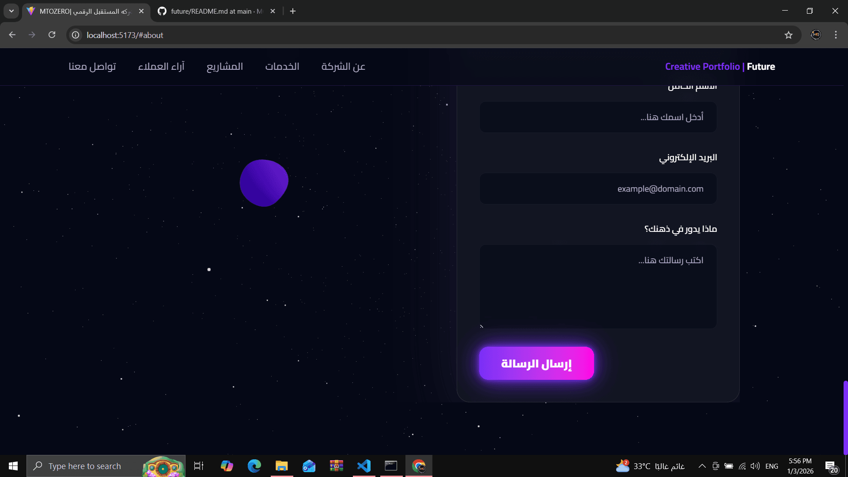Switch to the MTOZERO tab

(86, 11)
